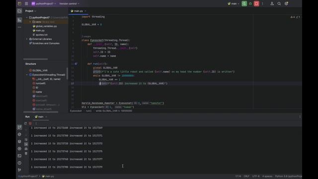Click the Debug bug icon in toolbar
The height and width of the screenshot is (179, 318).
pyautogui.click(x=250, y=3)
